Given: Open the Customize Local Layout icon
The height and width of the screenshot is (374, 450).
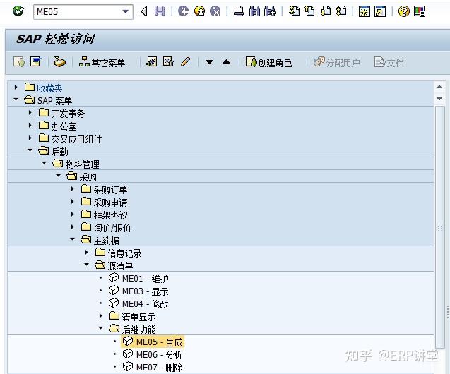Looking at the screenshot, I should pos(420,11).
